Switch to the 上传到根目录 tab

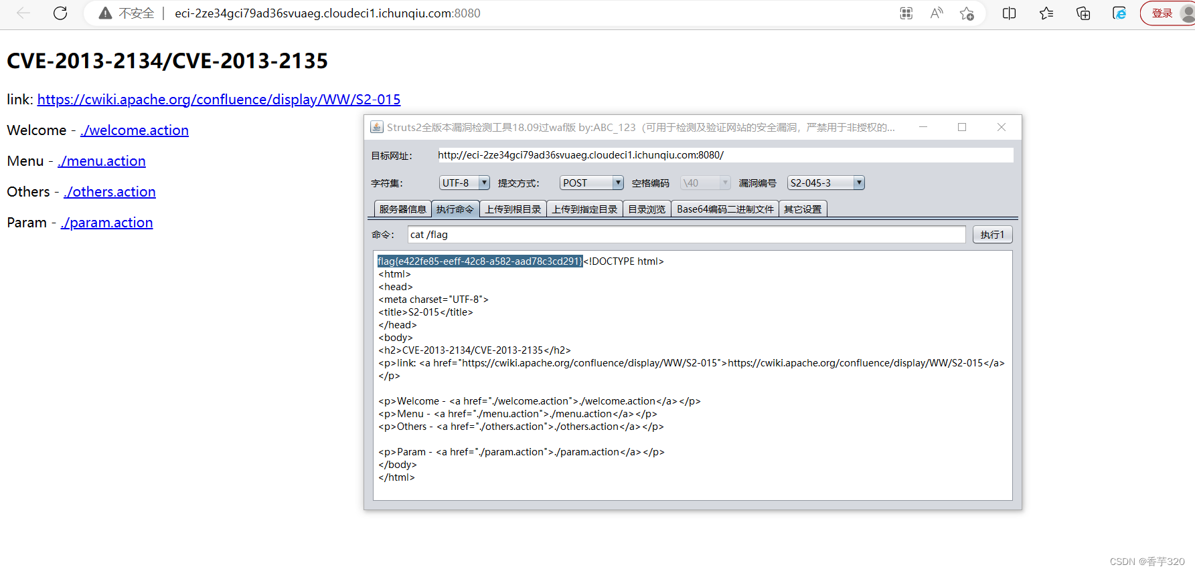513,209
